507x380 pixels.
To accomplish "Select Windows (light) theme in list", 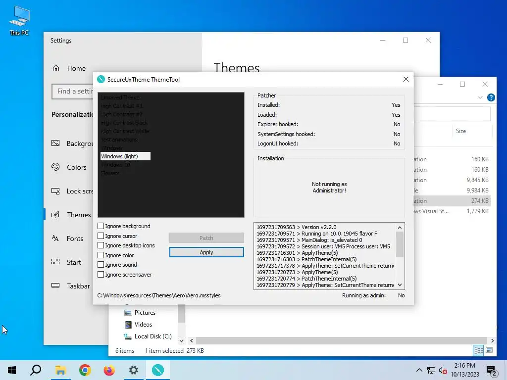I will [x=125, y=156].
